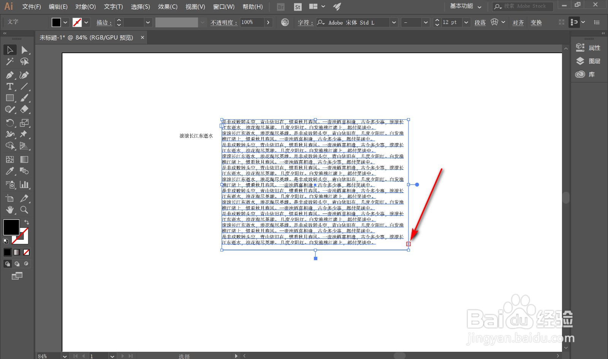
Task: Swap fill and stroke colors
Action: [27, 222]
